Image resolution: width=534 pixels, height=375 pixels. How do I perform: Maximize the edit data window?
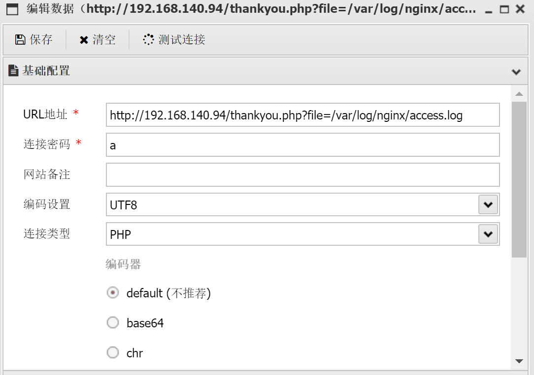[x=504, y=10]
